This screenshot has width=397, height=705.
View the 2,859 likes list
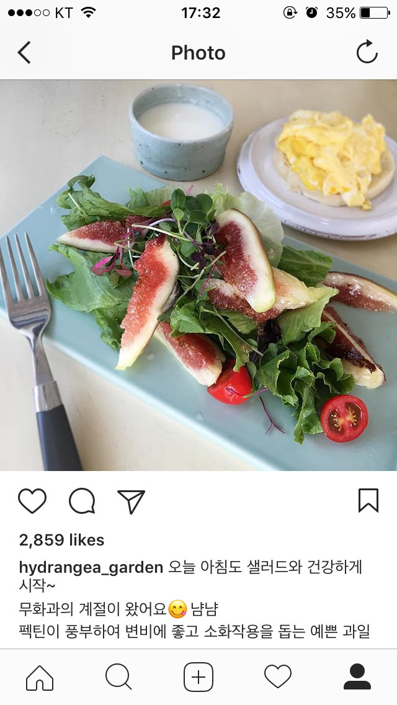61,540
